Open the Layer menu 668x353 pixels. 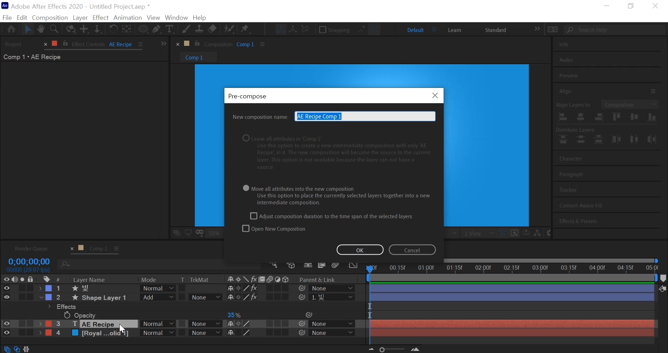pos(80,17)
